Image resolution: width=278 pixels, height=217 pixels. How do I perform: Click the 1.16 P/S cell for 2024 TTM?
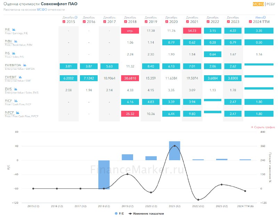259,54
